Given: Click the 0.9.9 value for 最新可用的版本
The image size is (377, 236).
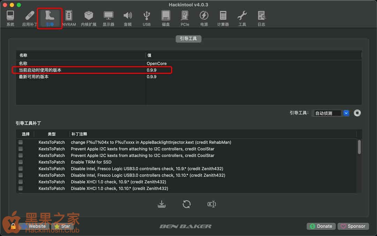Looking at the screenshot, I should (151, 77).
